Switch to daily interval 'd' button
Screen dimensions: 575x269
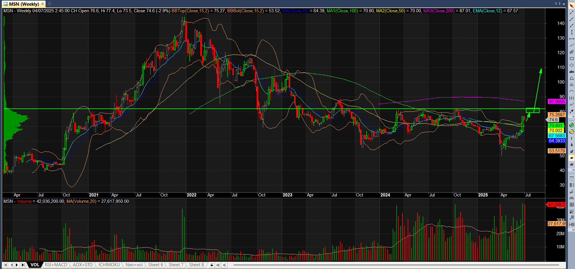pyautogui.click(x=571, y=151)
